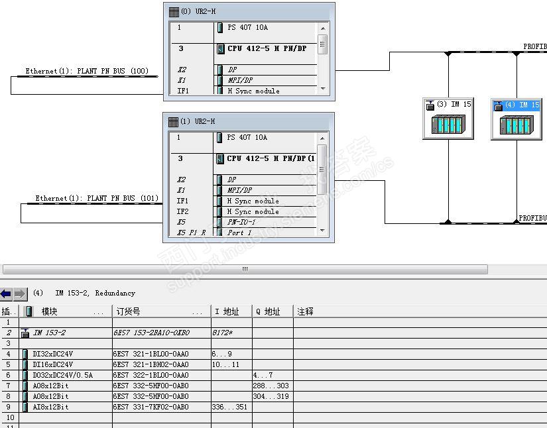Click the rack (1) UR2-H title icon
547x428 pixels.
(x=173, y=122)
